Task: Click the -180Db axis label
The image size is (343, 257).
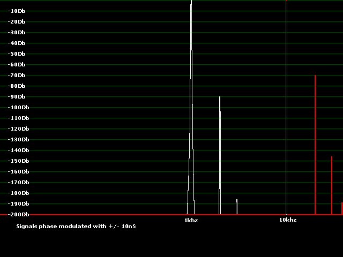Action: [x=18, y=193]
